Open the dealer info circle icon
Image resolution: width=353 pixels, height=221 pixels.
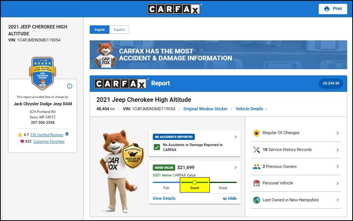click(70, 86)
